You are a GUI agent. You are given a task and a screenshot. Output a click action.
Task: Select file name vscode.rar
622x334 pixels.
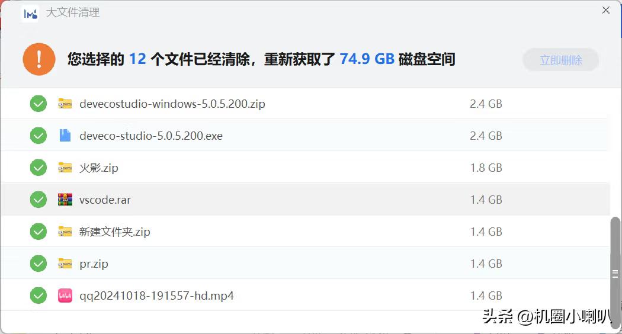pyautogui.click(x=105, y=200)
